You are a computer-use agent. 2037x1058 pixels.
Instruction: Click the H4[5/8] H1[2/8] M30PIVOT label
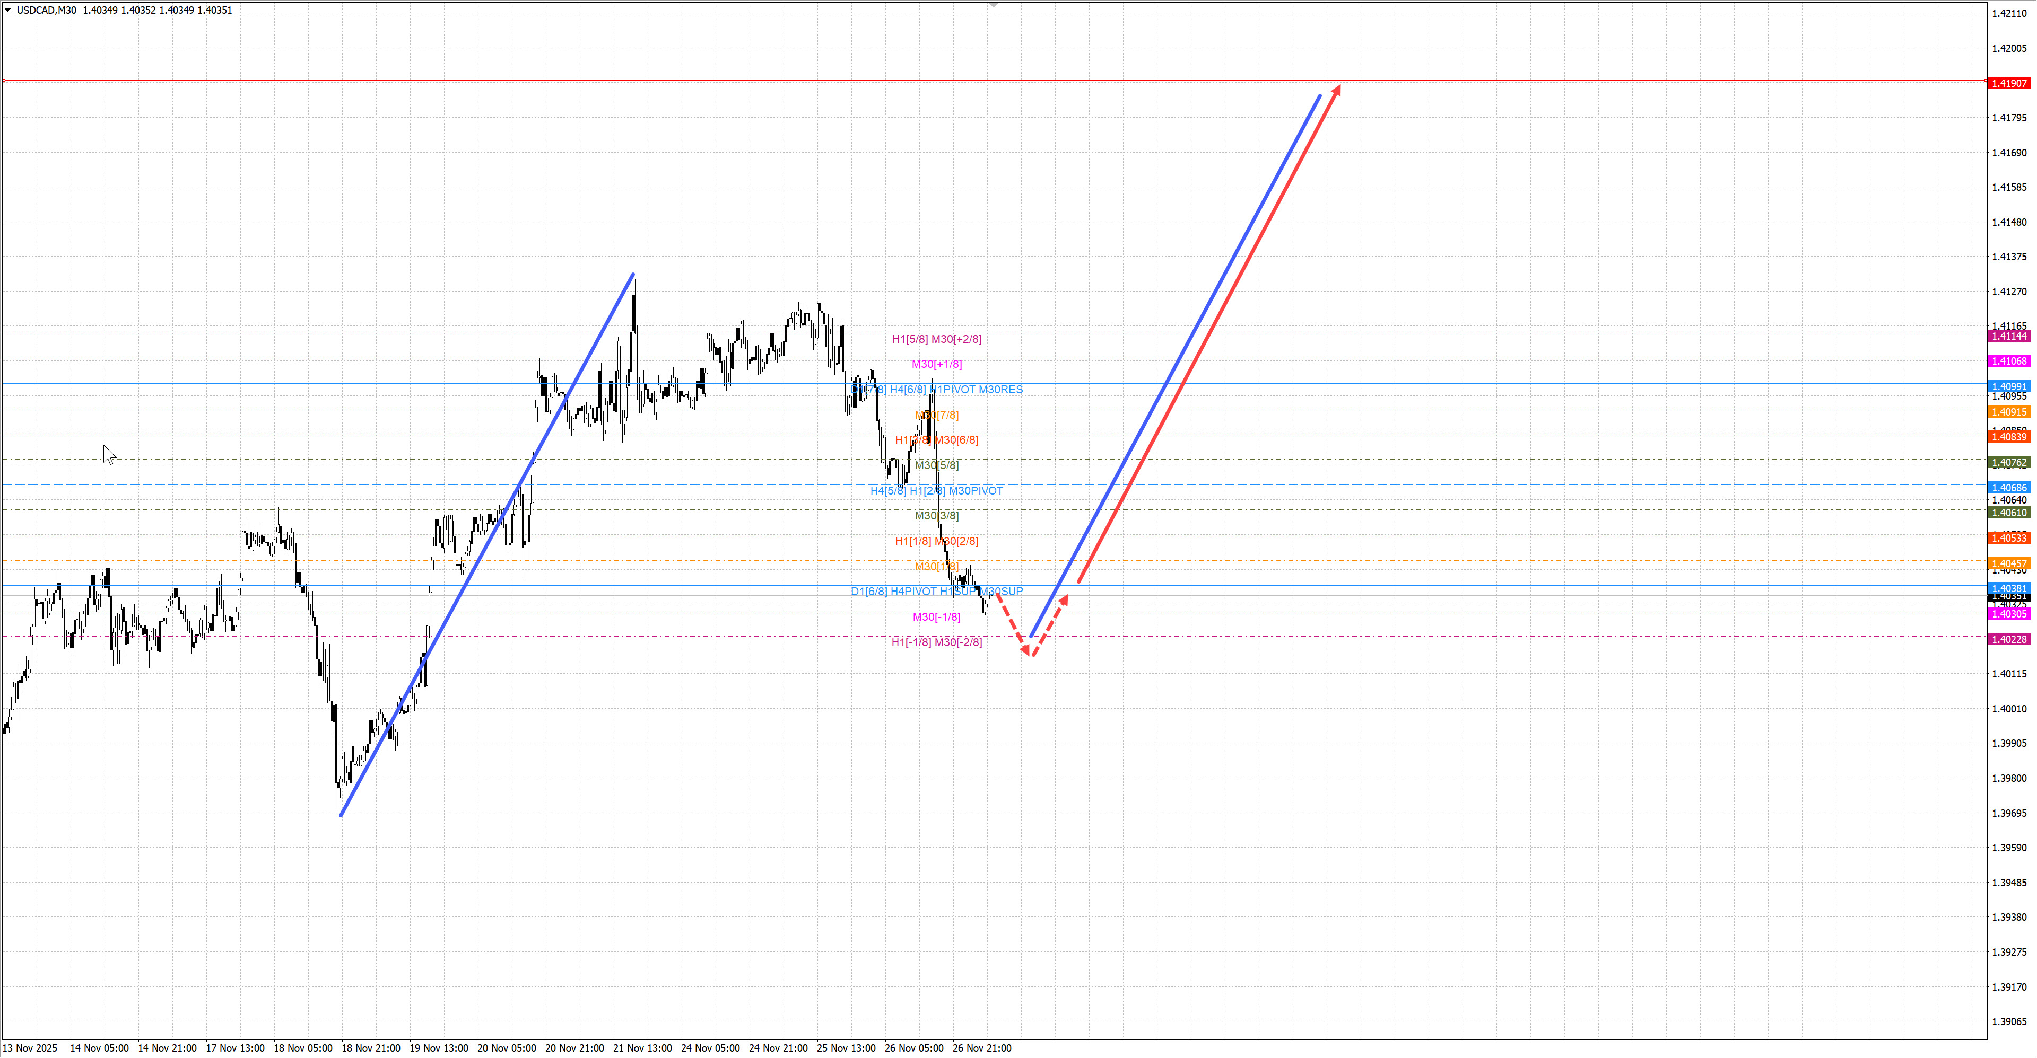pyautogui.click(x=936, y=491)
